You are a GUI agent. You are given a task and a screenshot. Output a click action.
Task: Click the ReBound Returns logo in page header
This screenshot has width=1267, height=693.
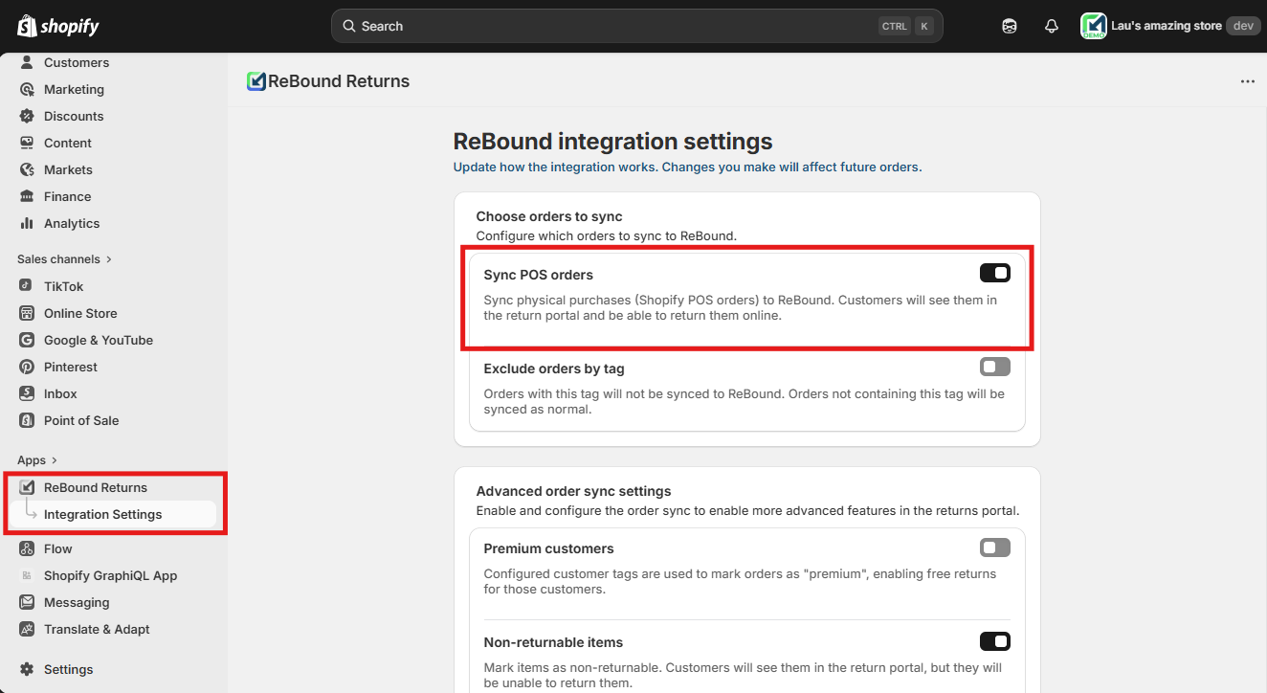click(256, 81)
